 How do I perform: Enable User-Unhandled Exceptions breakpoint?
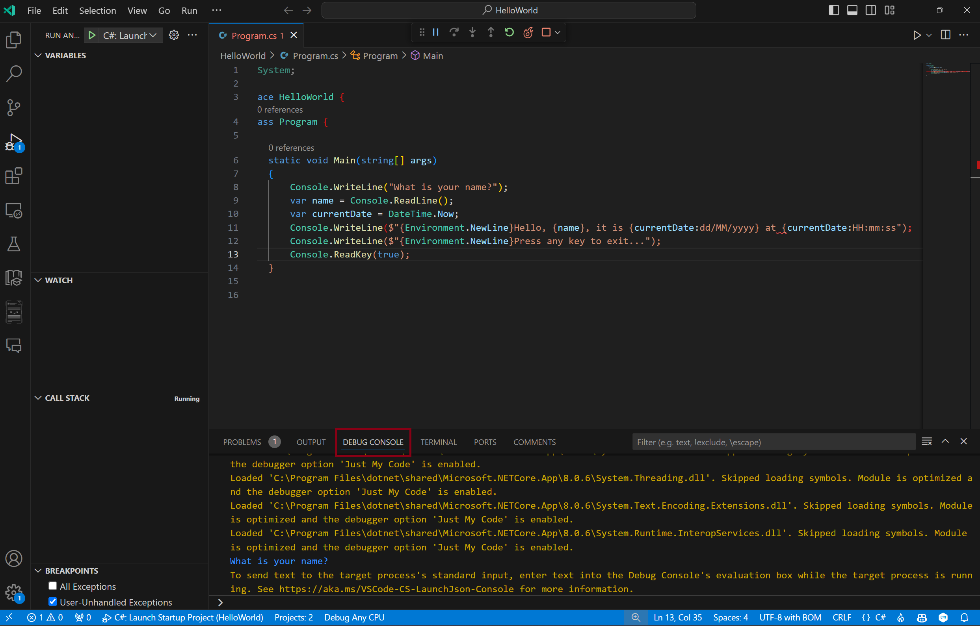tap(54, 602)
